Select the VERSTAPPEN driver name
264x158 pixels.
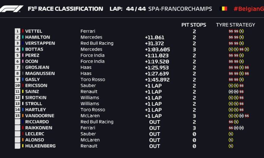point(40,43)
